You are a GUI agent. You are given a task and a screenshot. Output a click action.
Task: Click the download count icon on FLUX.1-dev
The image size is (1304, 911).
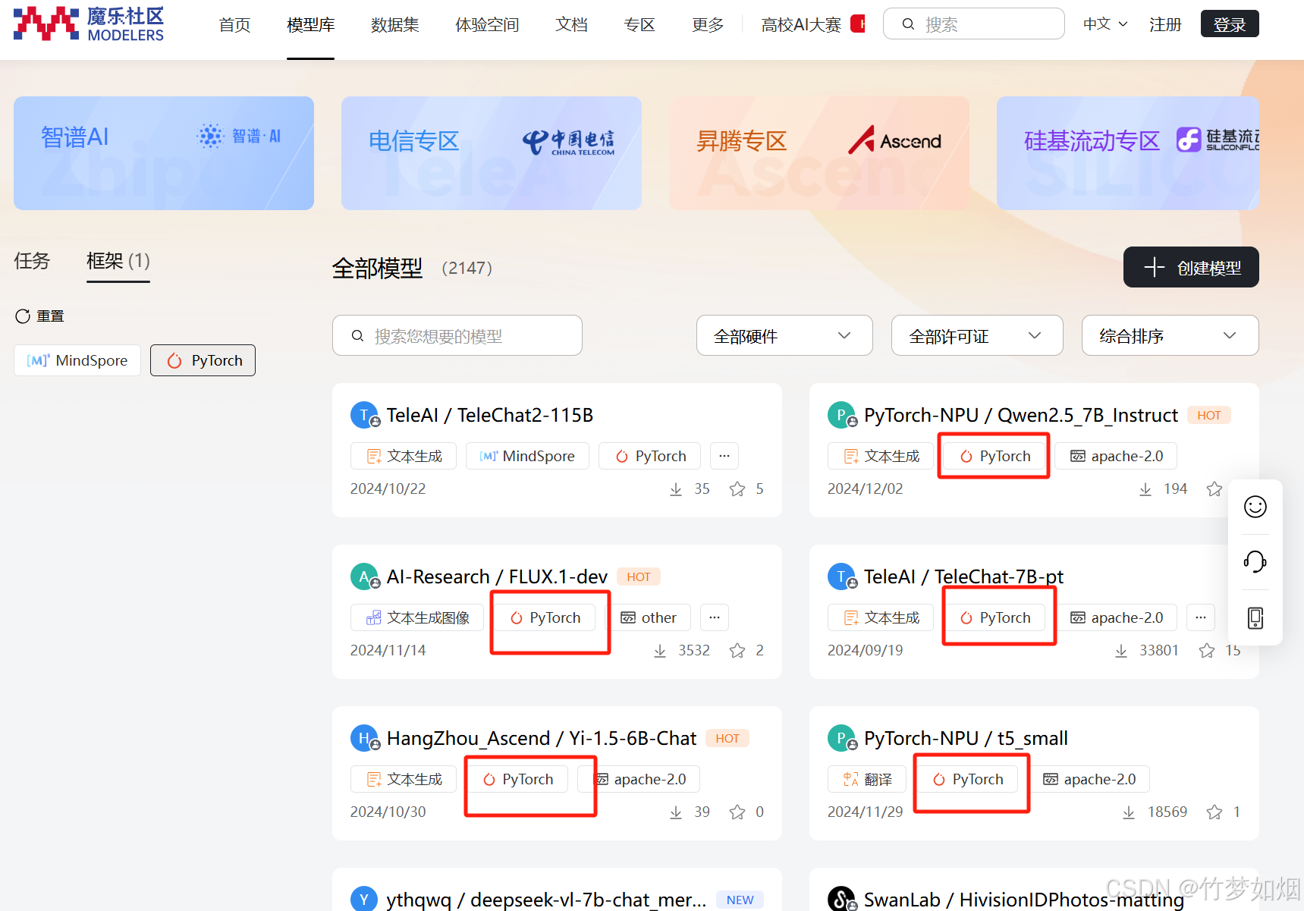[x=659, y=650]
